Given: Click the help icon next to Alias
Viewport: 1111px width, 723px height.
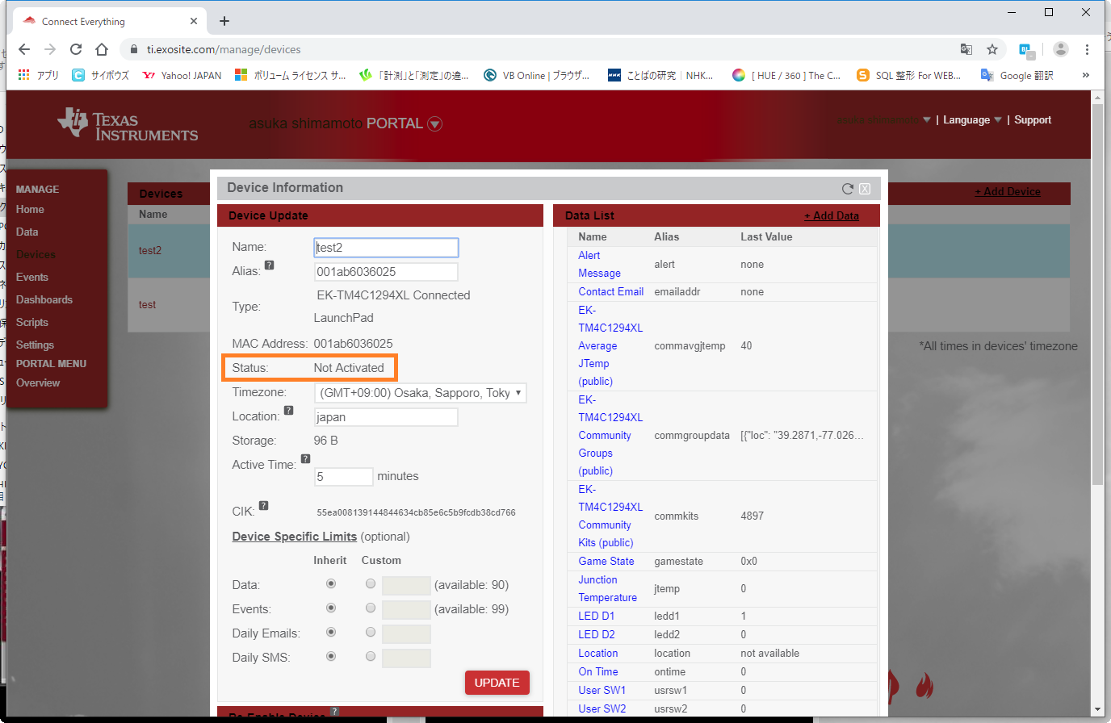Looking at the screenshot, I should tap(270, 265).
